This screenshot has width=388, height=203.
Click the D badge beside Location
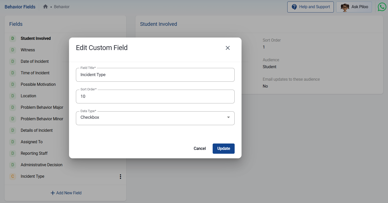tap(13, 96)
